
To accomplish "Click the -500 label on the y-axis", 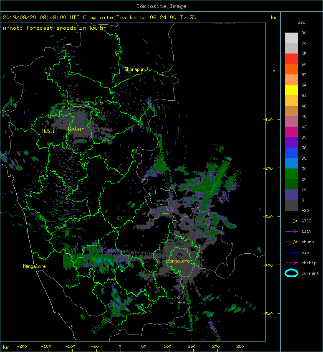I will coord(268,314).
